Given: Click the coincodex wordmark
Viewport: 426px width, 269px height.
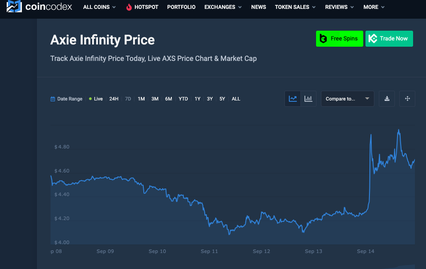Looking at the screenshot, I should click(49, 7).
